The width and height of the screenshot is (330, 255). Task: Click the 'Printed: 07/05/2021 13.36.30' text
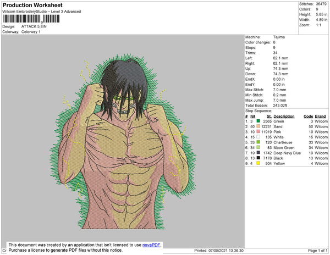point(219,251)
